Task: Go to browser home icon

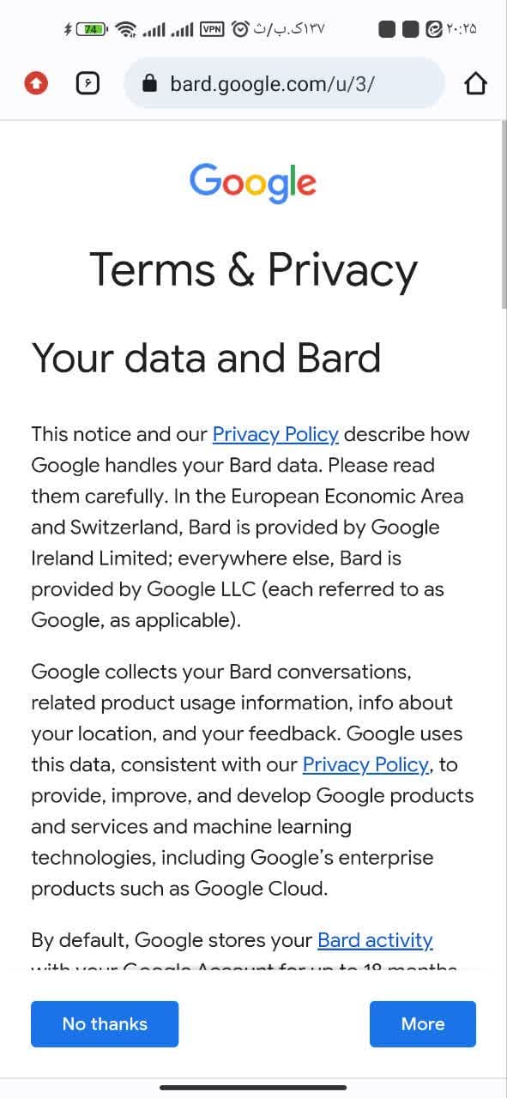Action: pos(474,83)
